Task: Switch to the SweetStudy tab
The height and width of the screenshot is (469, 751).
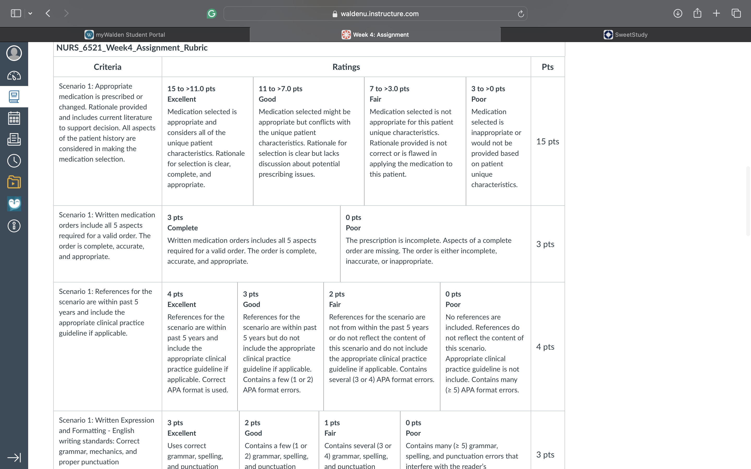Action: (626, 34)
